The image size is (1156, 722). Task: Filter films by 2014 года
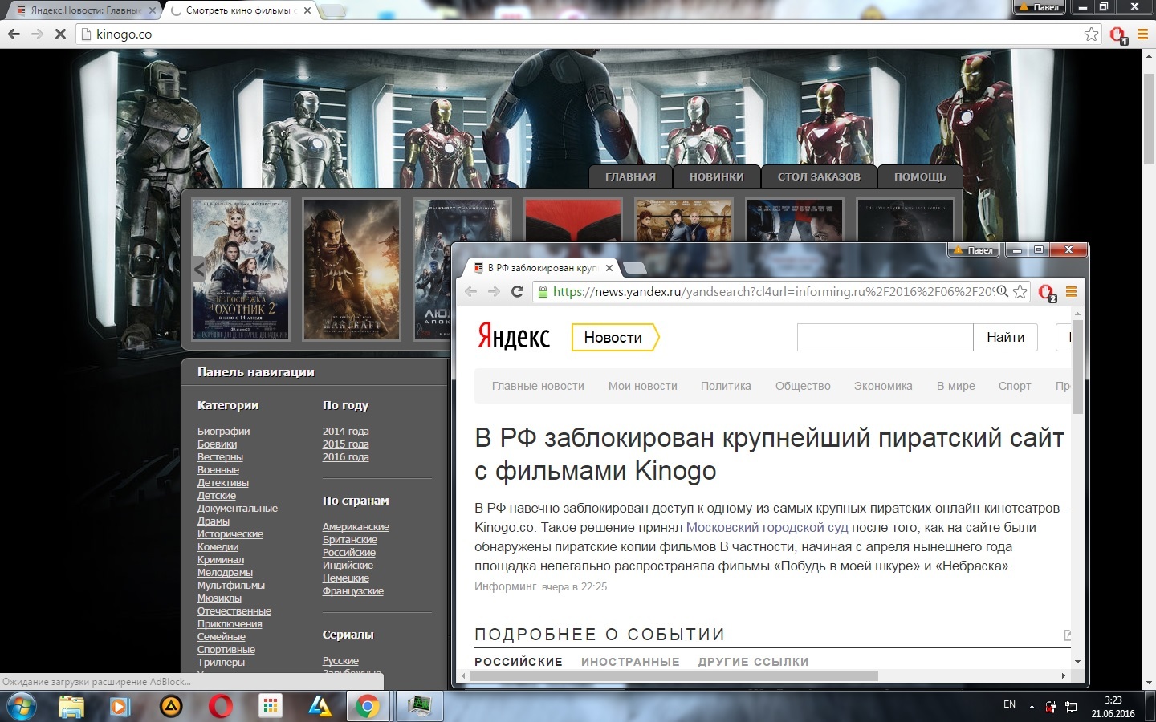[x=346, y=432]
